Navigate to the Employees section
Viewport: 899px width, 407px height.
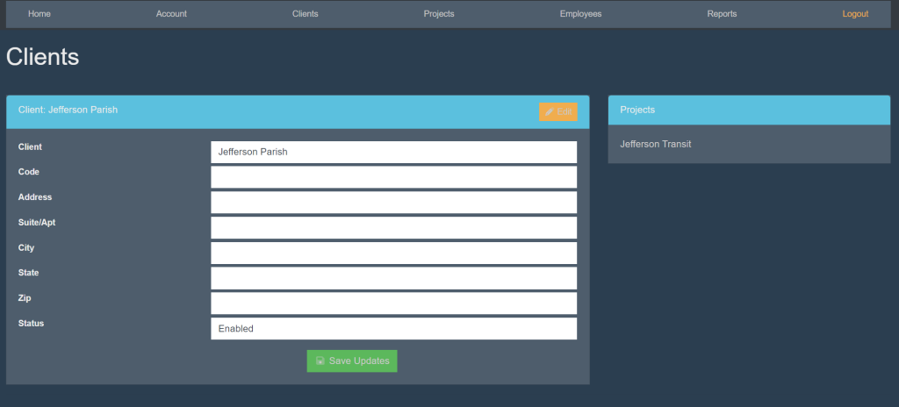click(x=580, y=14)
